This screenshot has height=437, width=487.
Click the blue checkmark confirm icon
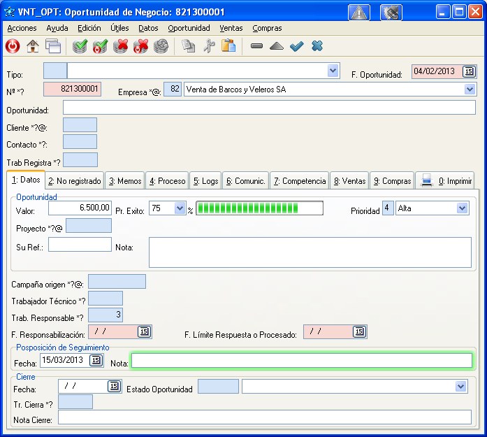tap(297, 46)
